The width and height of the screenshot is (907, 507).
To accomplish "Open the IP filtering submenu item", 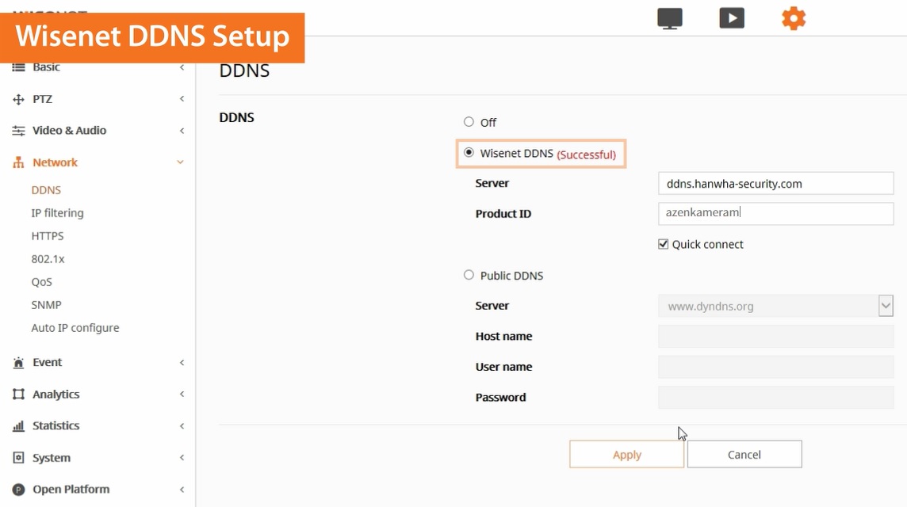I will (x=57, y=213).
